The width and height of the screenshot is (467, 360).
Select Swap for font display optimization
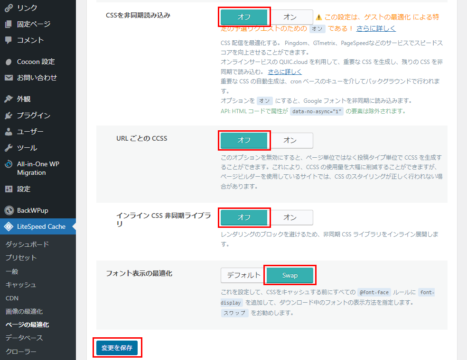tap(290, 275)
